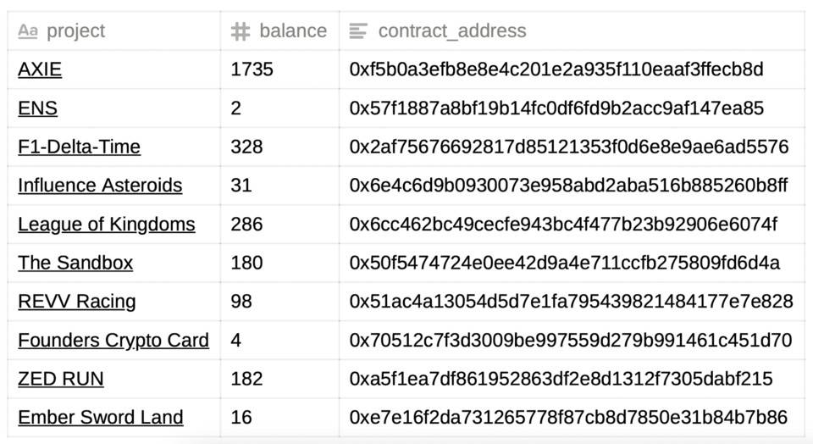
Task: Open the project column header
Action: pos(113,31)
